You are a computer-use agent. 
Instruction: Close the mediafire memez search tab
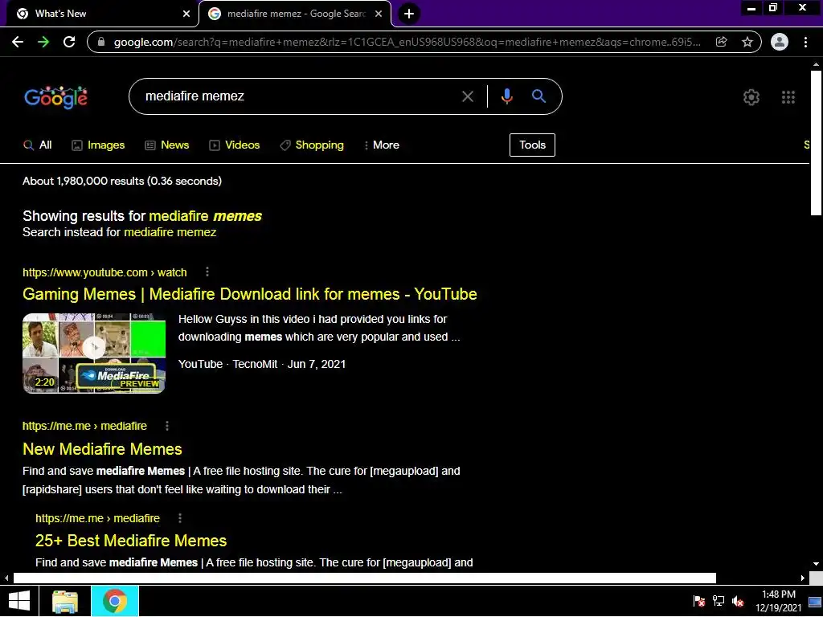379,14
